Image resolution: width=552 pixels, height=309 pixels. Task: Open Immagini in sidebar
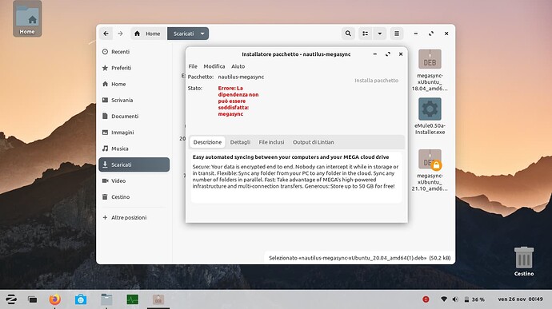pos(134,133)
